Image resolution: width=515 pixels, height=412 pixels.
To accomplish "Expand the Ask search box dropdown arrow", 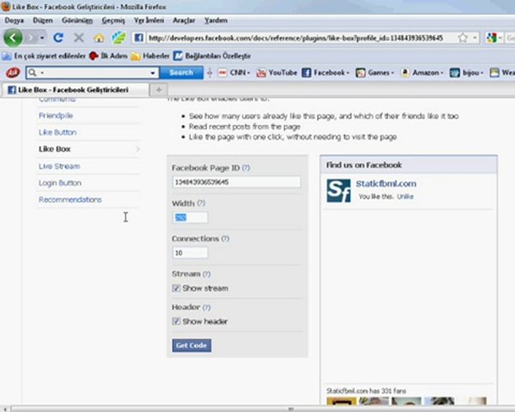I will 152,73.
